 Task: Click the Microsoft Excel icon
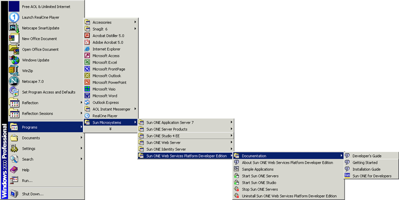point(87,62)
